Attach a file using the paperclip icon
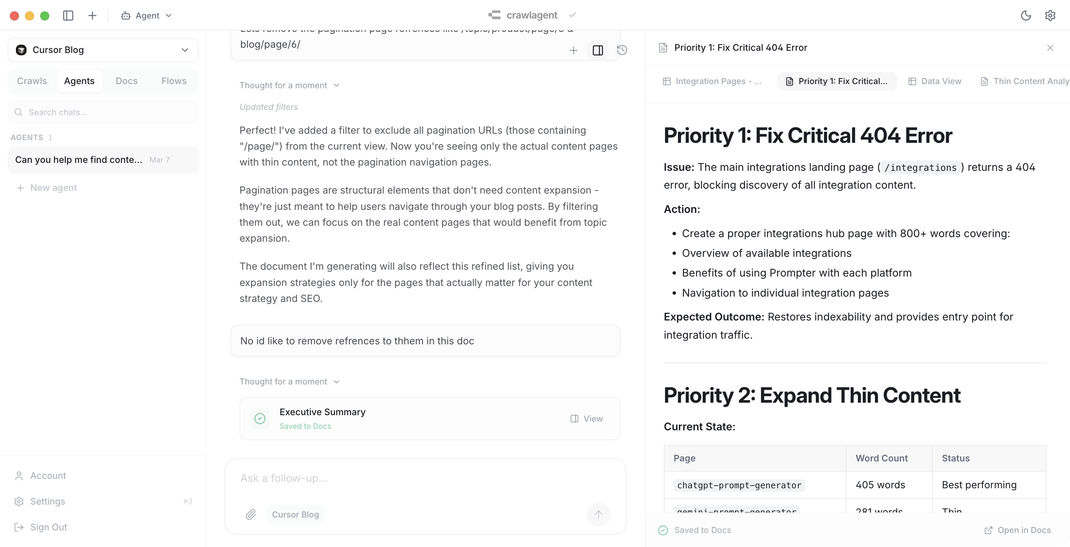The width and height of the screenshot is (1070, 547). [x=250, y=514]
